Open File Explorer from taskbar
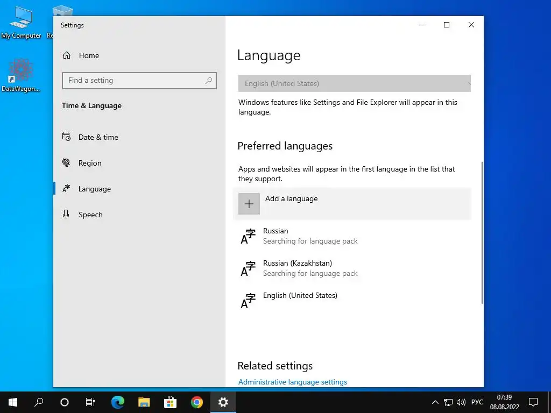Viewport: 551px width, 413px height. (144, 402)
